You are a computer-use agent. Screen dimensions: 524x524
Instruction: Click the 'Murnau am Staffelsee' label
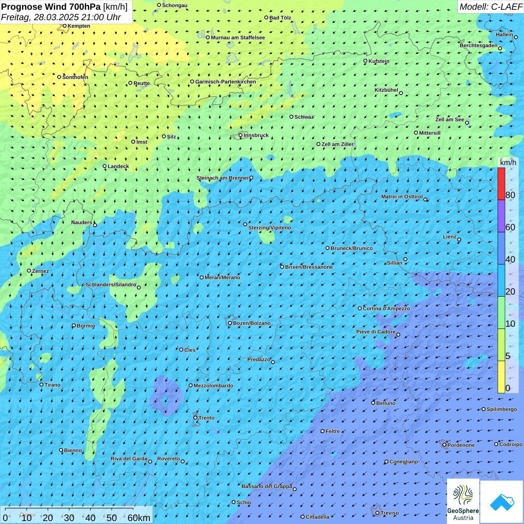click(x=238, y=37)
